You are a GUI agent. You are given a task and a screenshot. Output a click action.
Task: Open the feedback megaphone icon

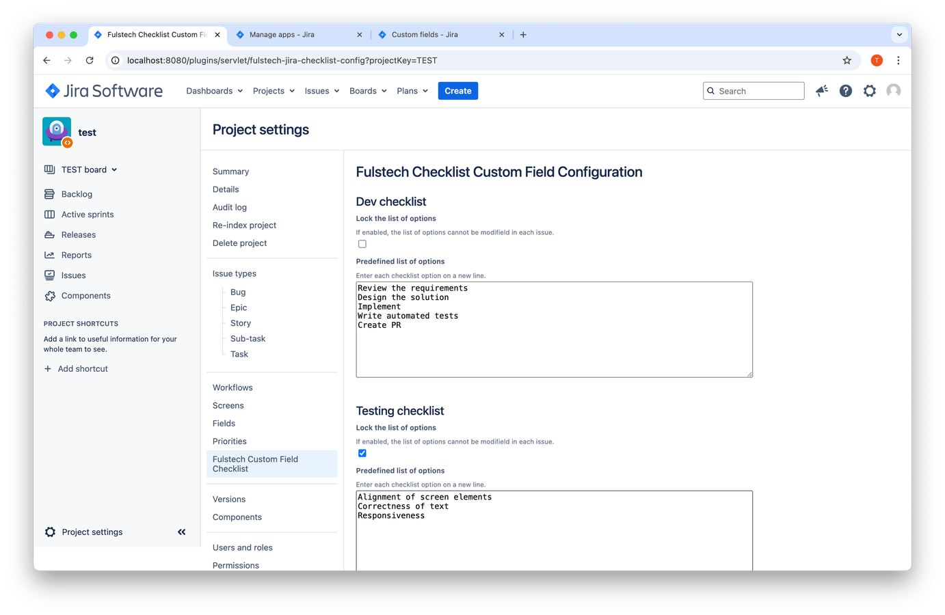pos(822,91)
